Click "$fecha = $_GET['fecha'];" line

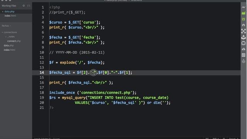pyautogui.click(x=74, y=37)
